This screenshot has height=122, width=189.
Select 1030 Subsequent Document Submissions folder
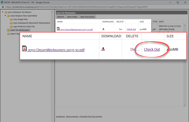pos(31,23)
